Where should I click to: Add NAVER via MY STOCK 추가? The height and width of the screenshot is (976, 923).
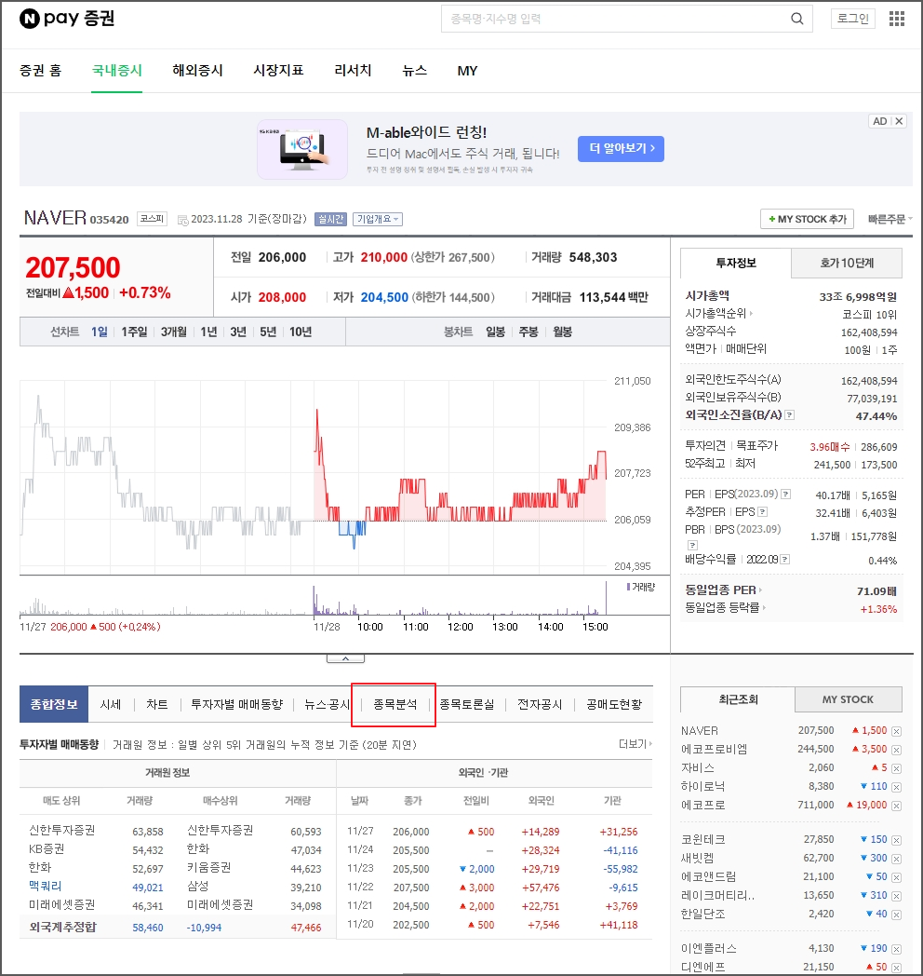coord(807,219)
